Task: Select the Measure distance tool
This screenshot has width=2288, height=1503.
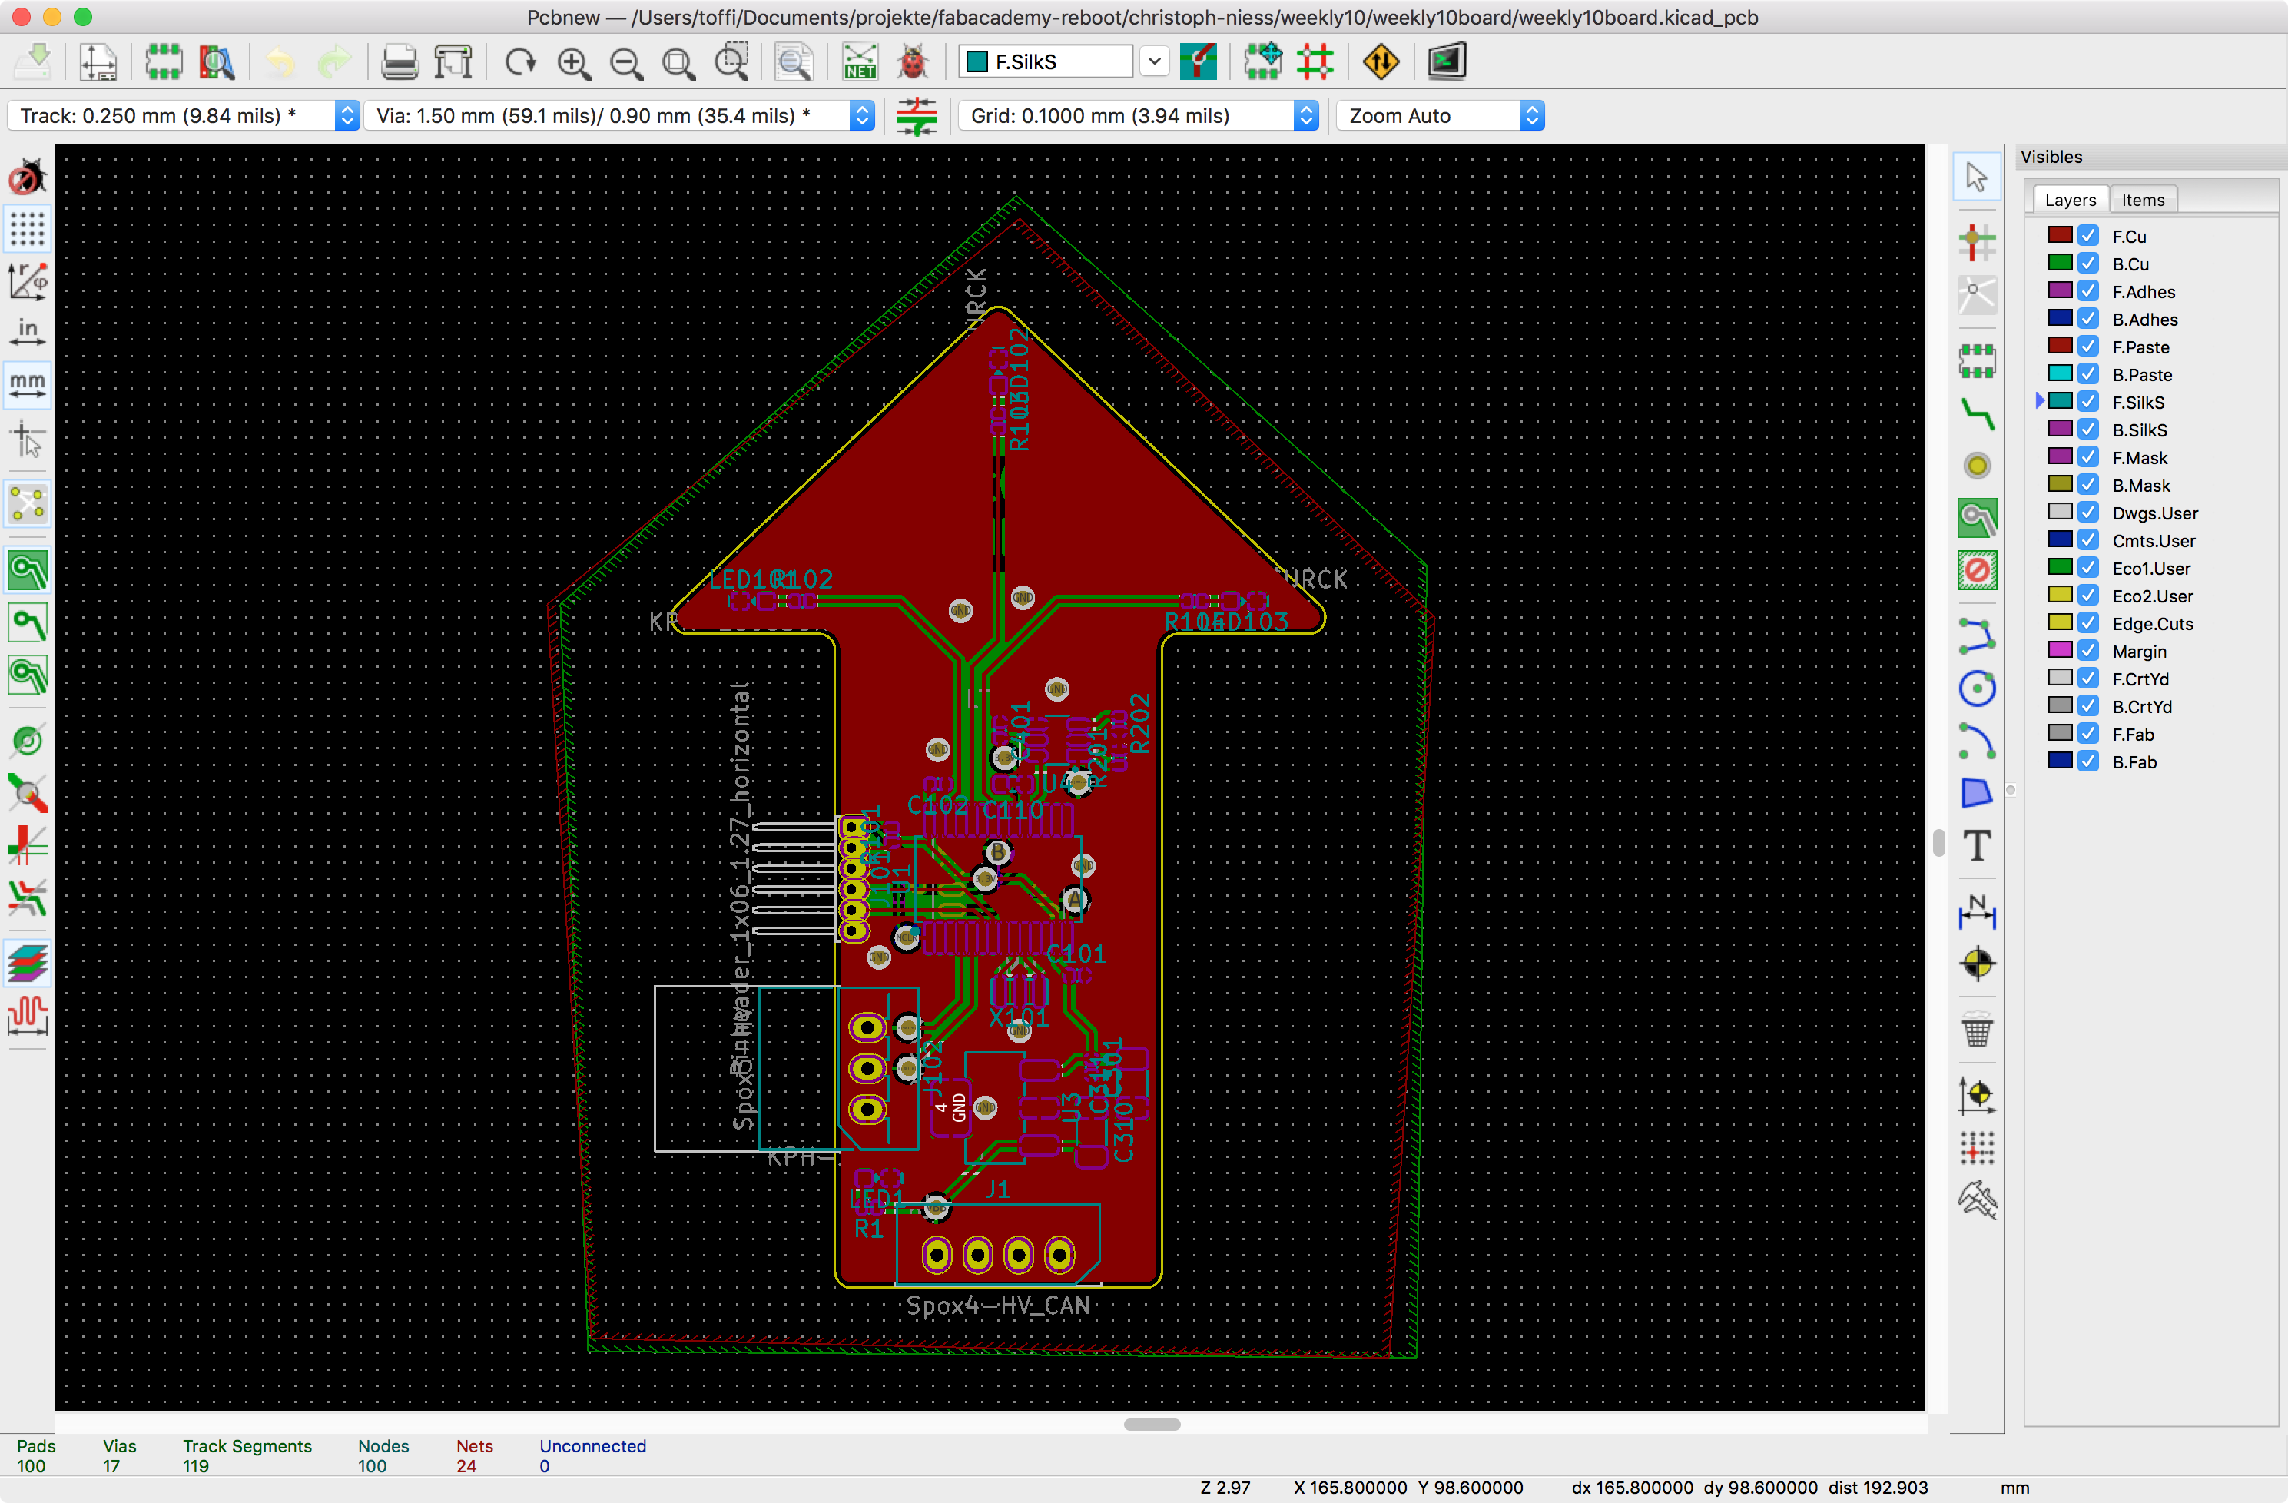Action: point(1977,1200)
